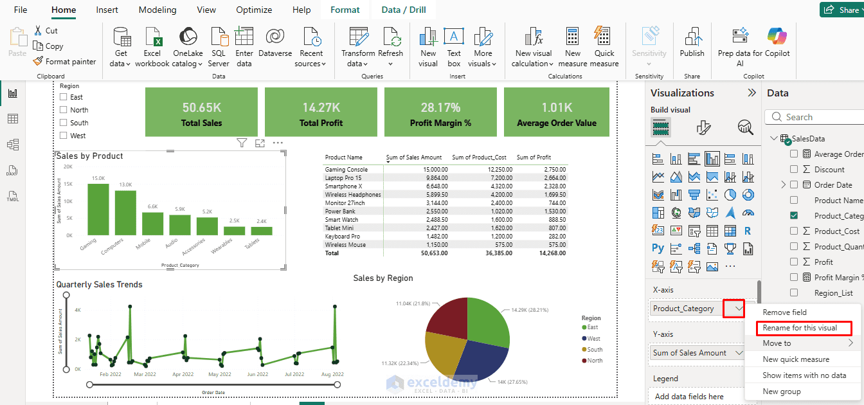Choose the R script visual
The image size is (864, 405).
(x=748, y=230)
